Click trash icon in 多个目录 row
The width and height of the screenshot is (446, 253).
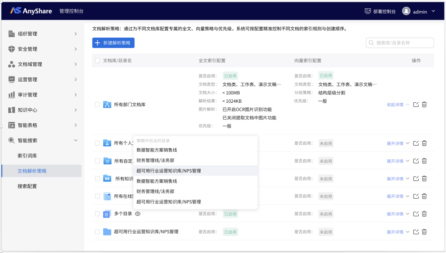tap(424, 214)
